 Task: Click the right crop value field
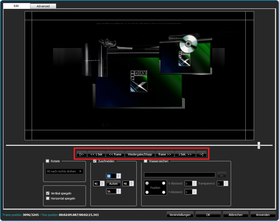(126, 184)
